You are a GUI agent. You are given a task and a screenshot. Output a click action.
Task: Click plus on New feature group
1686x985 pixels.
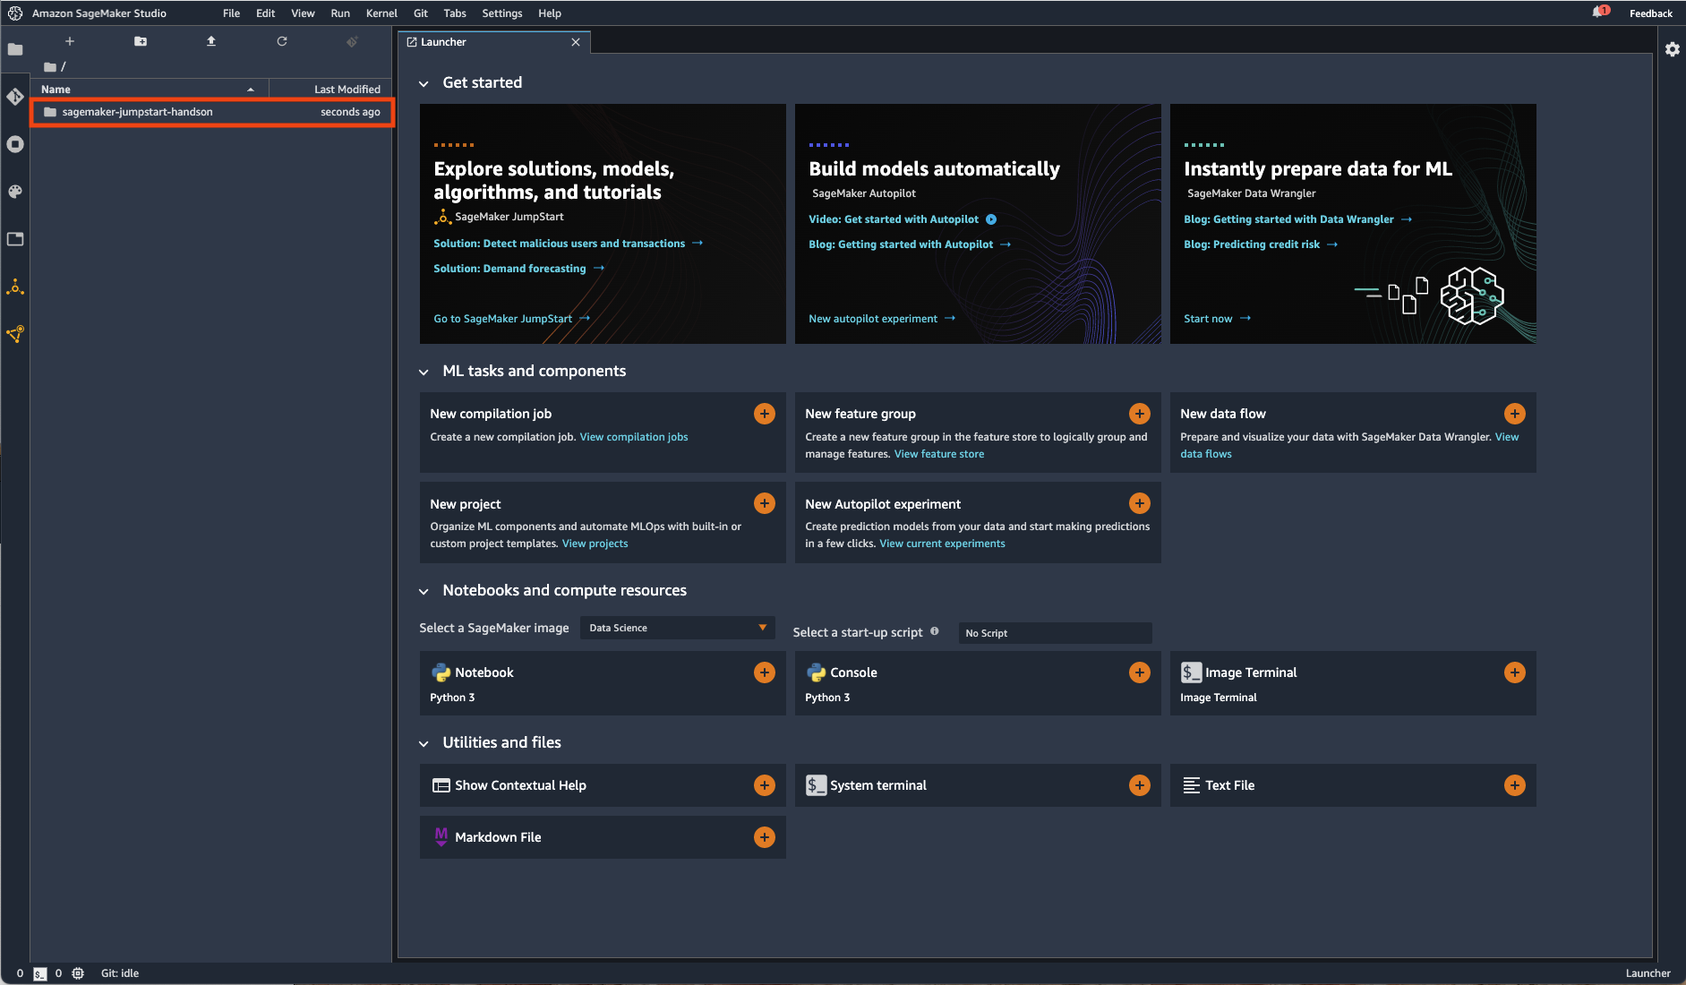click(x=1140, y=414)
